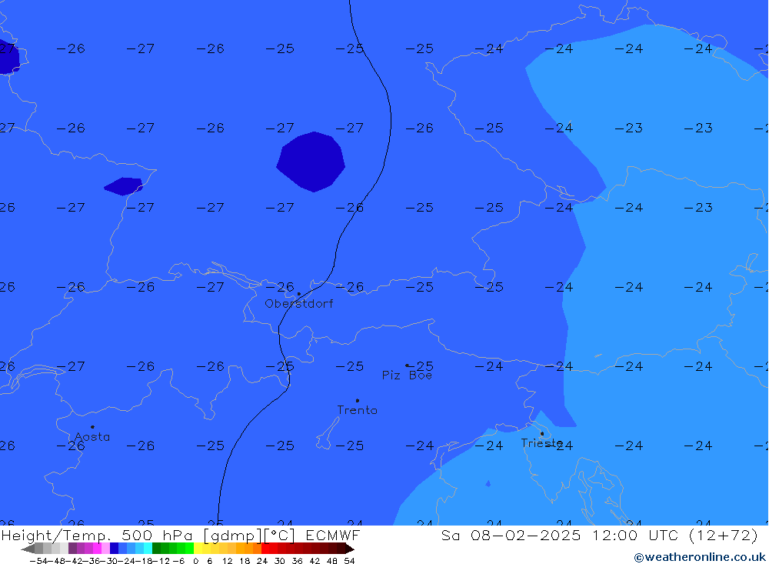Viewport: 769px width, 564px height.
Task: Open the weatheronline.co.uk copyright link
Action: pos(700,557)
